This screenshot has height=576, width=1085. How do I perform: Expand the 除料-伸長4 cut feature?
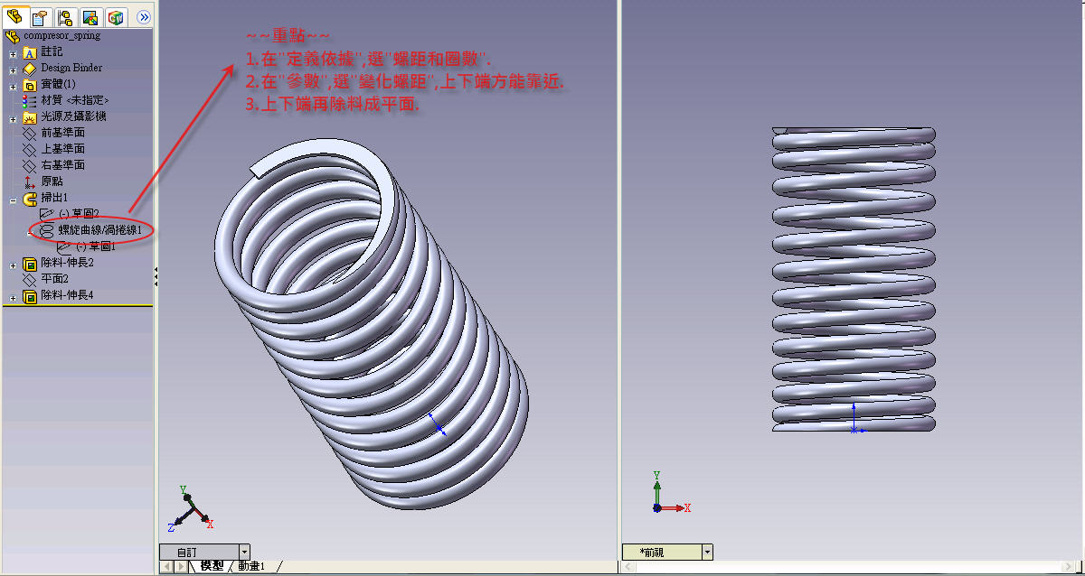13,297
